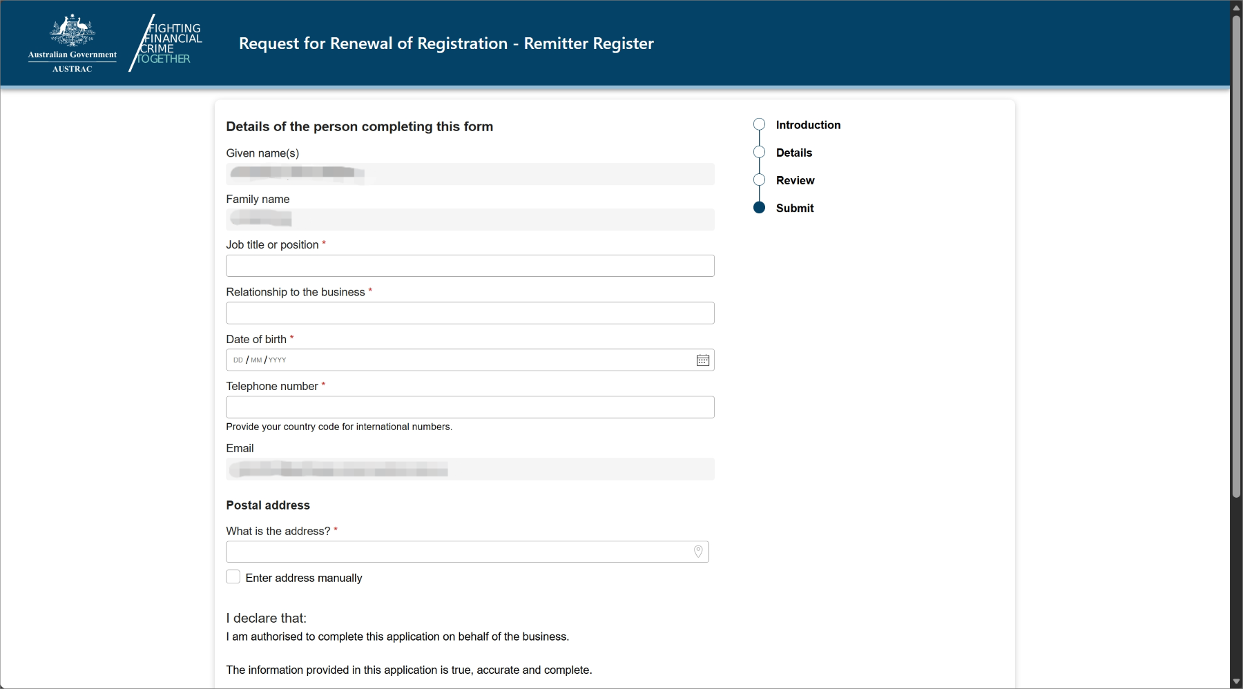Tick the Enter address manually checkbox
Image resolution: width=1243 pixels, height=689 pixels.
click(x=233, y=577)
